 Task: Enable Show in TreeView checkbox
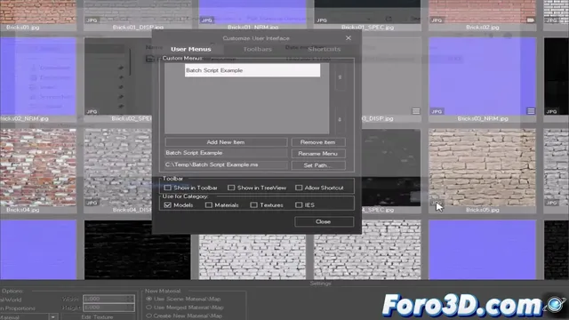coord(231,188)
